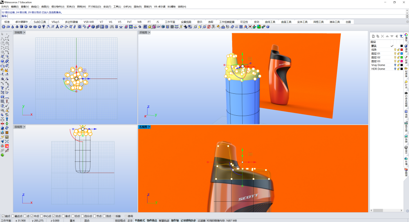Screen dimensions: 409x222
Task: Create a new layer in the layers panel
Action: coord(373,36)
